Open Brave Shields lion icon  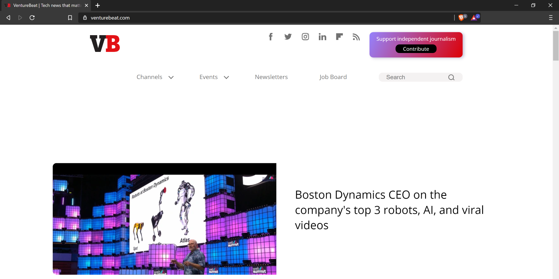(462, 18)
